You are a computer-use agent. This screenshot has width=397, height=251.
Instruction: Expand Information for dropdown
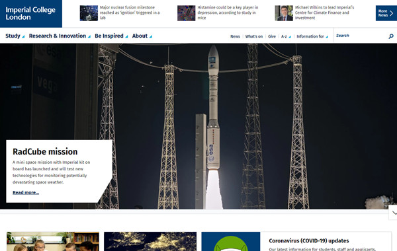tap(312, 36)
